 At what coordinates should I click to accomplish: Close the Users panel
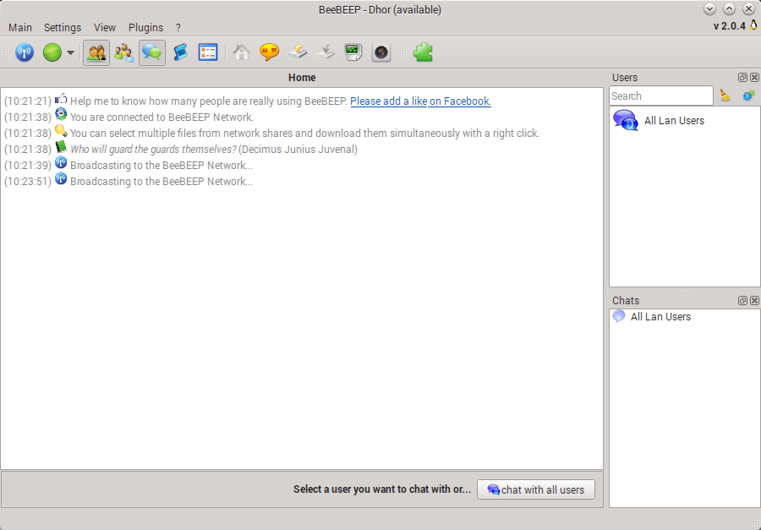point(755,78)
